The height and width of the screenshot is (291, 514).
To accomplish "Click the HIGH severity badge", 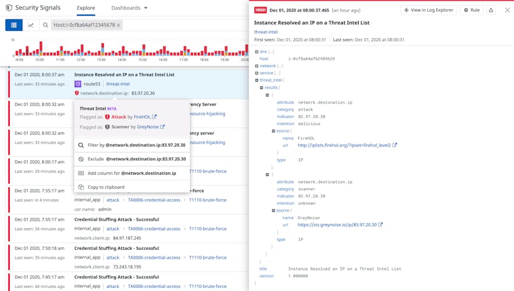I will pyautogui.click(x=260, y=10).
